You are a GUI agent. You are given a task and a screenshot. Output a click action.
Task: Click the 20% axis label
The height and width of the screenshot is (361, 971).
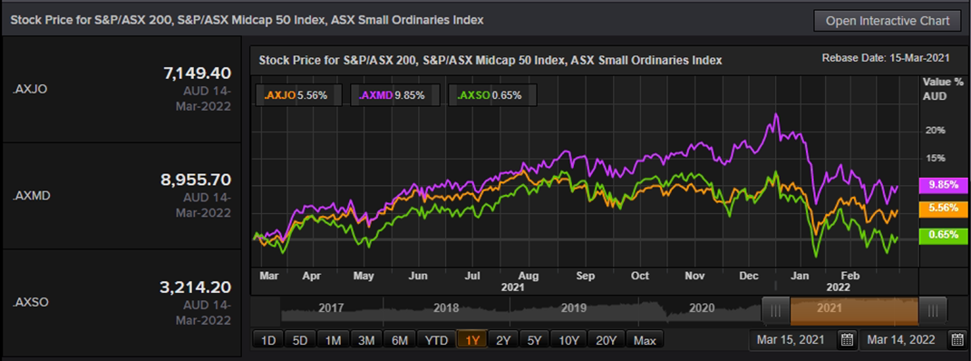coord(936,131)
